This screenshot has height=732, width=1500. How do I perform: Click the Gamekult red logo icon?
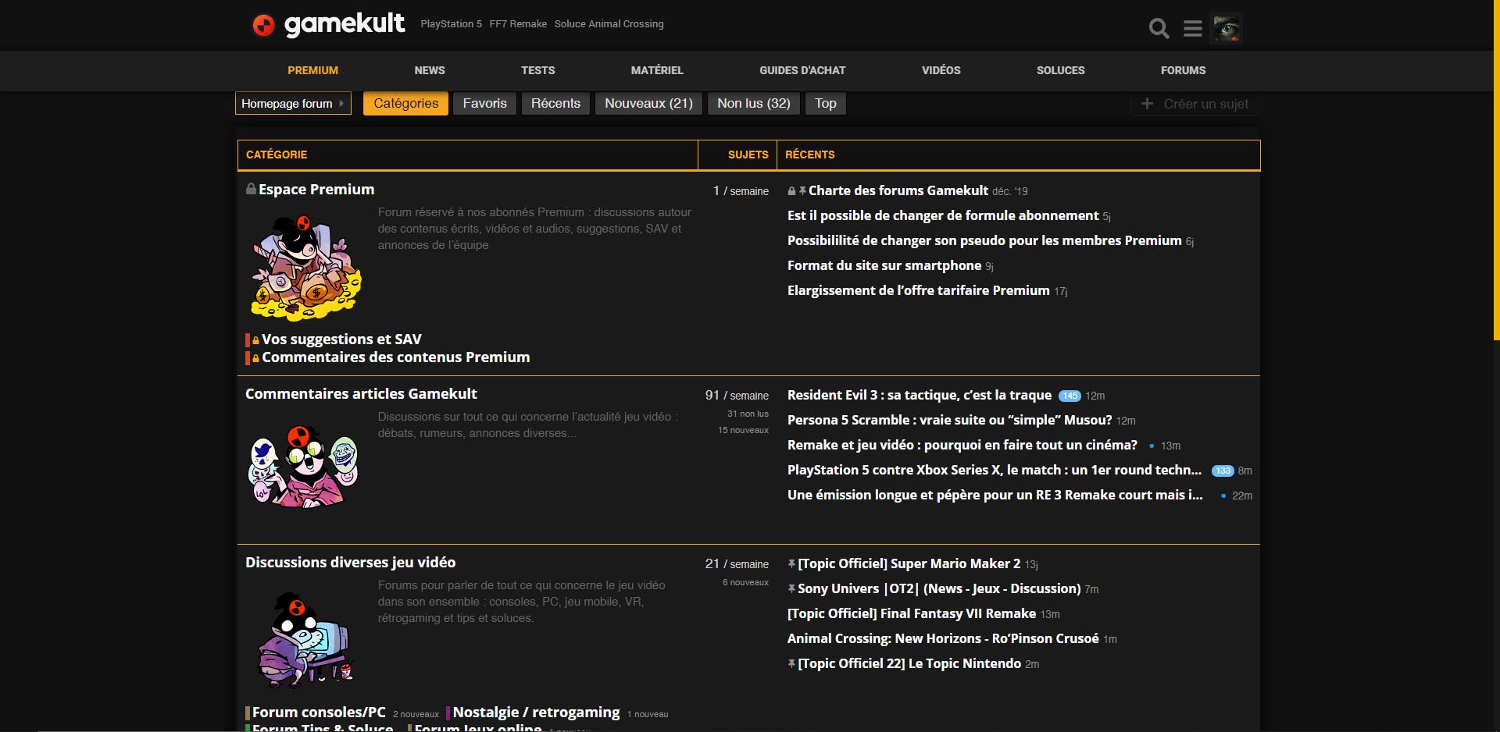coord(264,25)
